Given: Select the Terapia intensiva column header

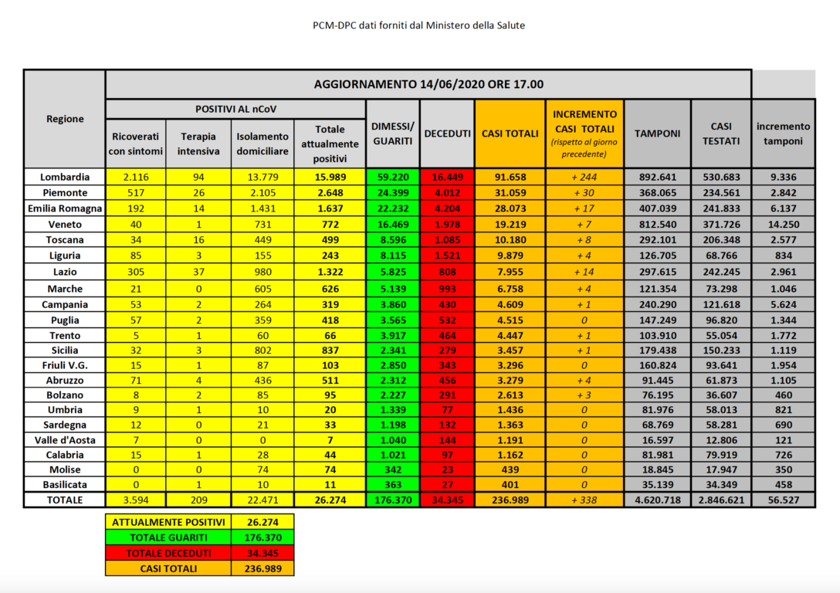Looking at the screenshot, I should [x=198, y=144].
